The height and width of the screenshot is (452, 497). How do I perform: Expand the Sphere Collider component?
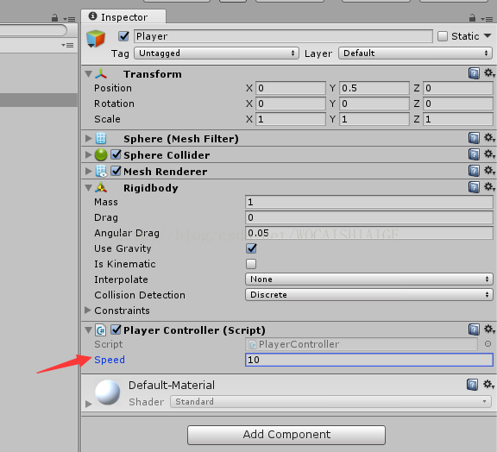pyautogui.click(x=88, y=154)
